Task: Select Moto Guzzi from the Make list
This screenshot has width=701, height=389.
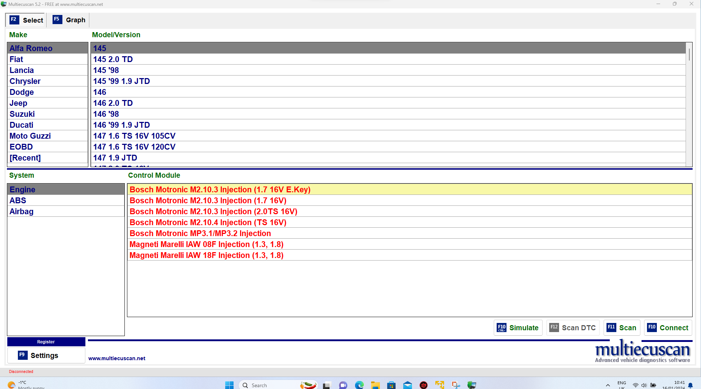Action: (47, 136)
